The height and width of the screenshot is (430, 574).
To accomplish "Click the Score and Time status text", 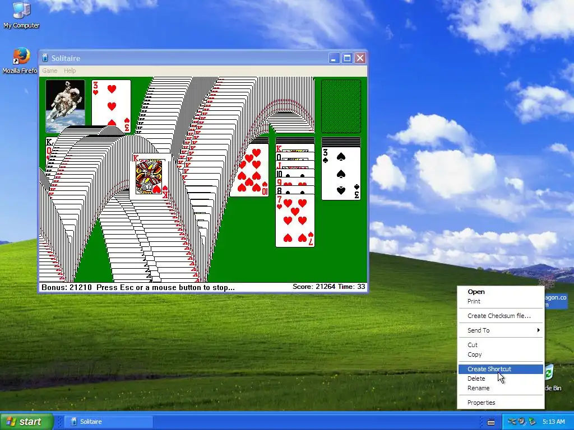I will coord(328,287).
